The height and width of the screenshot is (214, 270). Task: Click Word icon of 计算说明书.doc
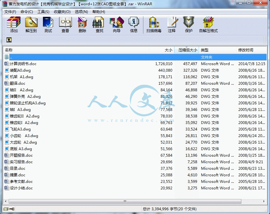(x=7, y=64)
